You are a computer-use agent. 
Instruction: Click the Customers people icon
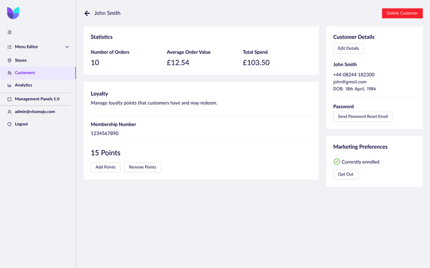click(9, 73)
